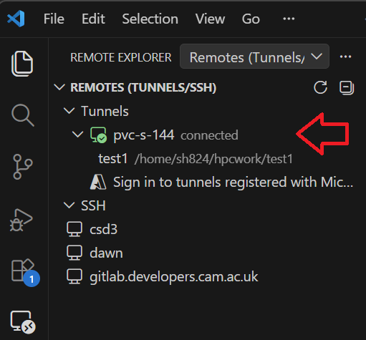Open the Remotes (Tunnels/SSH) dropdown selector
Viewport: 366px width, 340px height.
point(254,57)
